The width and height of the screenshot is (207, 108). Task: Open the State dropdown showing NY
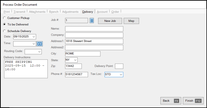coord(75,60)
